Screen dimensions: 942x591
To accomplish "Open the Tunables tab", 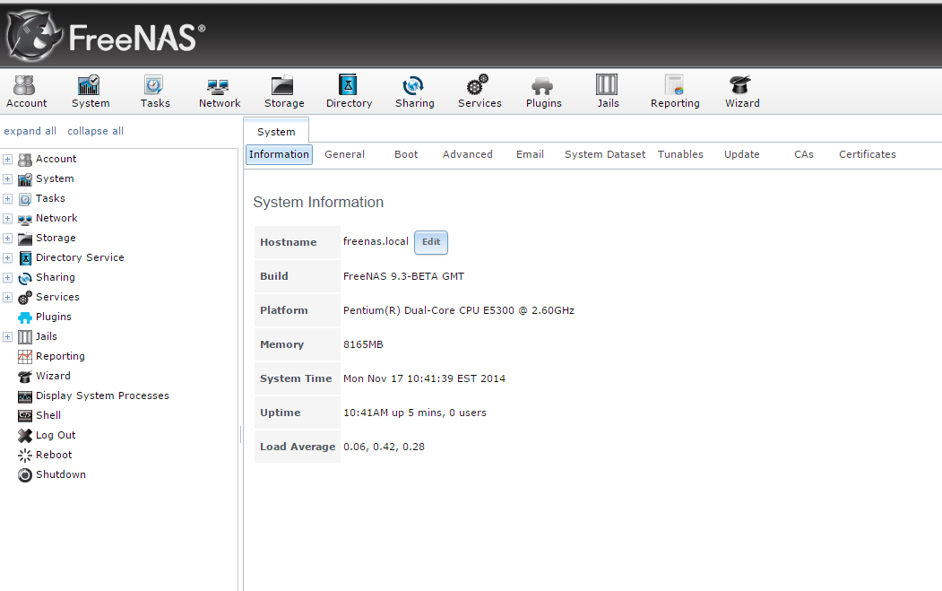I will click(680, 154).
